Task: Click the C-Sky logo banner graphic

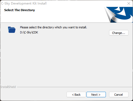Action: (118, 15)
